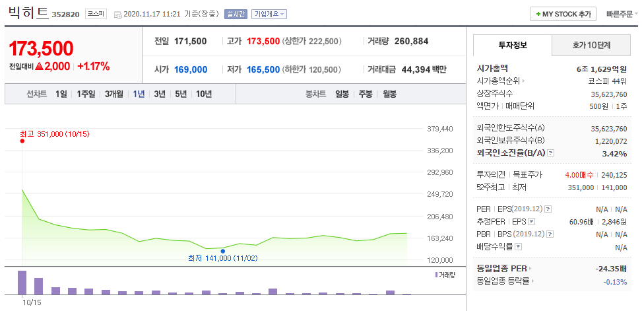Click the clock icon beside the date
This screenshot has height=311, width=642.
pyautogui.click(x=118, y=15)
